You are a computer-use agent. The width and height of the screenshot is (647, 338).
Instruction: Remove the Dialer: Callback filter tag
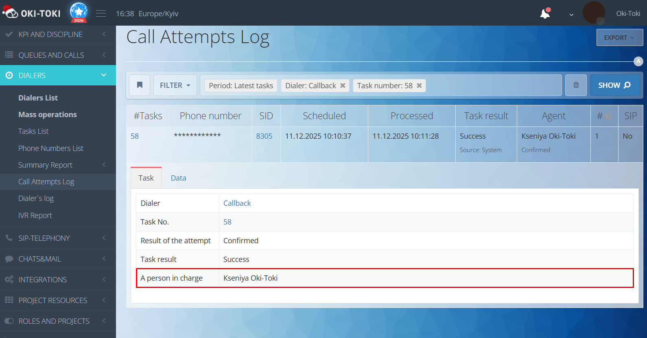[343, 85]
